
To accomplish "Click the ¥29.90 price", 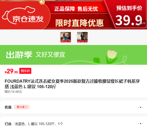I will click(11, 71).
